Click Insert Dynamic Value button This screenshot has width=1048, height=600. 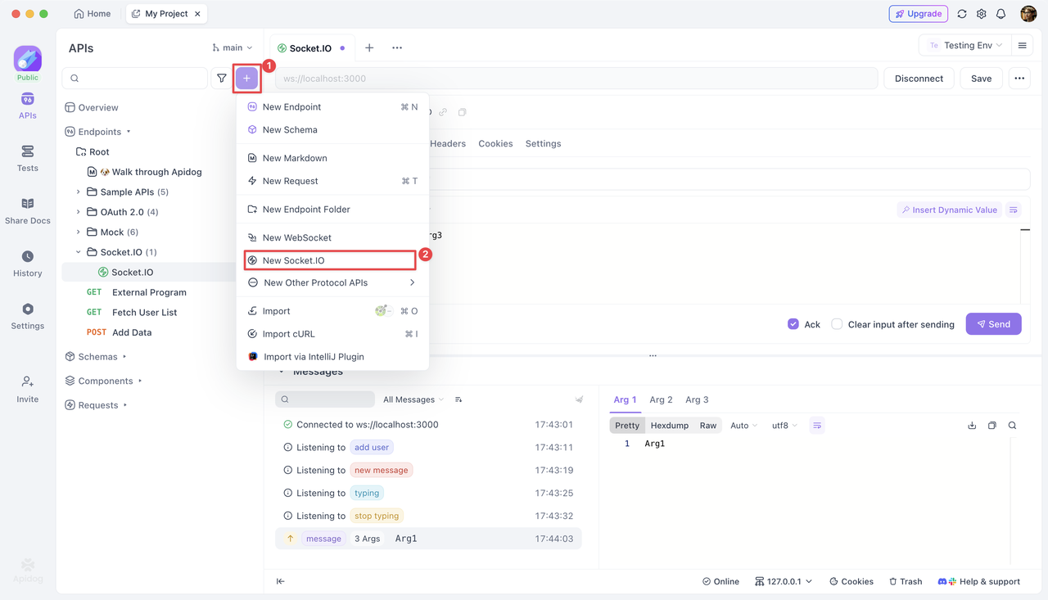coord(949,210)
